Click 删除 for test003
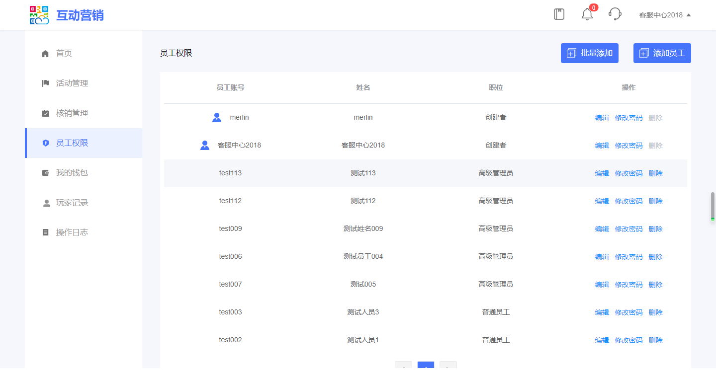Screen dimensions: 716x376 point(656,312)
